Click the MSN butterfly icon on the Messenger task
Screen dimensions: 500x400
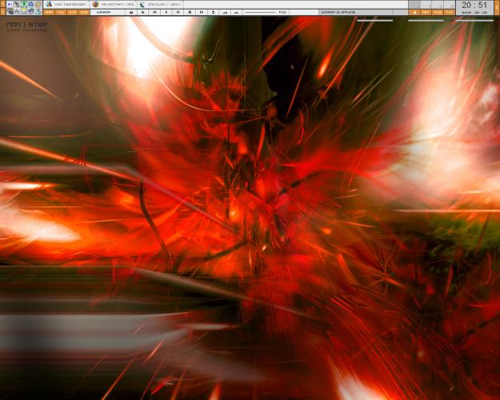tap(49, 4)
